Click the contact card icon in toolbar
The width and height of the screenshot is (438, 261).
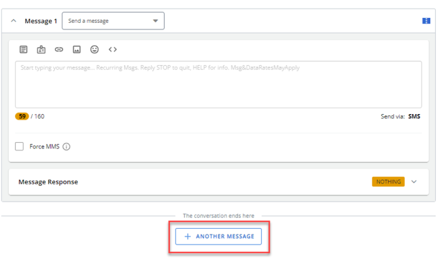(x=41, y=50)
